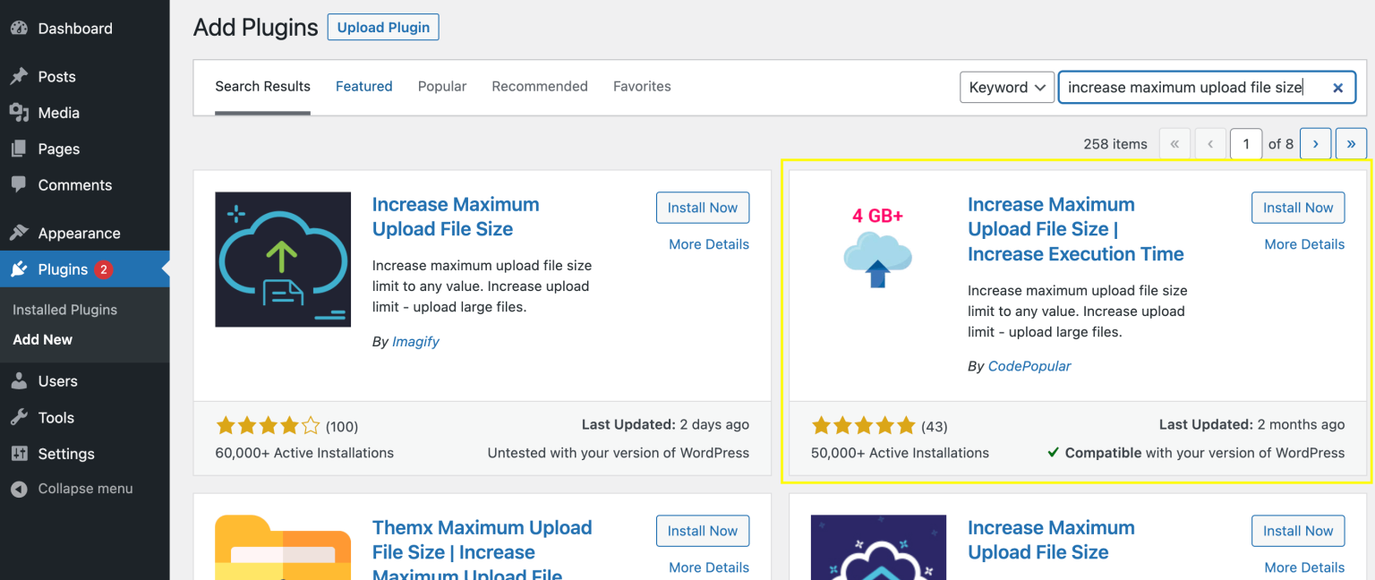
Task: Click the Pages document icon
Action: (x=20, y=149)
